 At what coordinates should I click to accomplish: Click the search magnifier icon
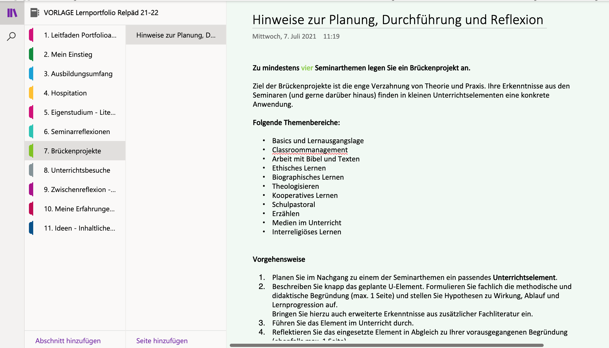11,36
